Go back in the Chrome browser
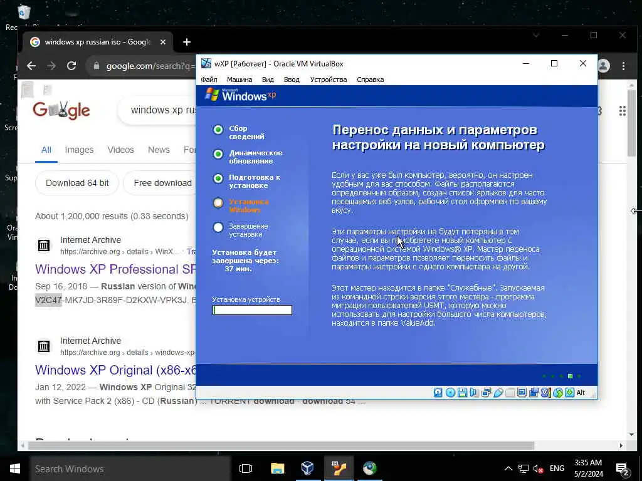This screenshot has height=481, width=642. 31,66
